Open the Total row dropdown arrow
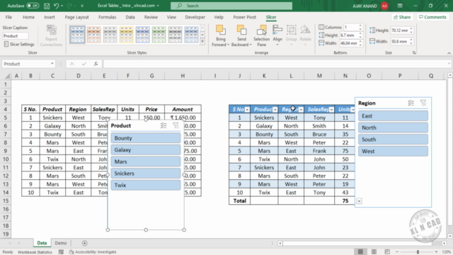 pyautogui.click(x=359, y=201)
